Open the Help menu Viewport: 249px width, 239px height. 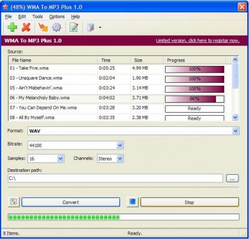click(75, 17)
